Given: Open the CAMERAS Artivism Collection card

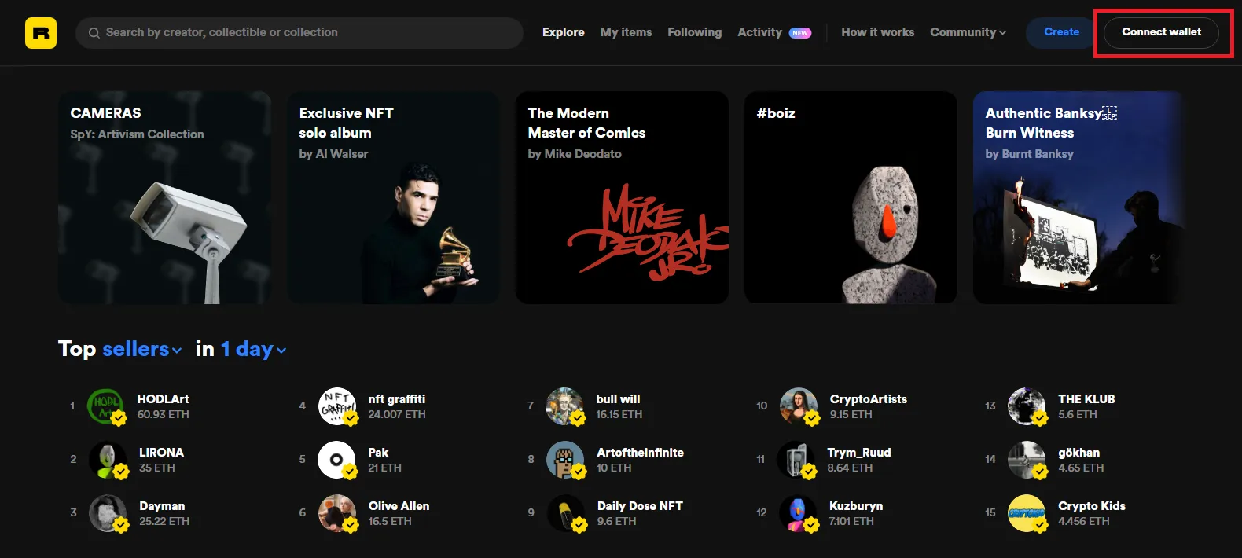Looking at the screenshot, I should [164, 197].
